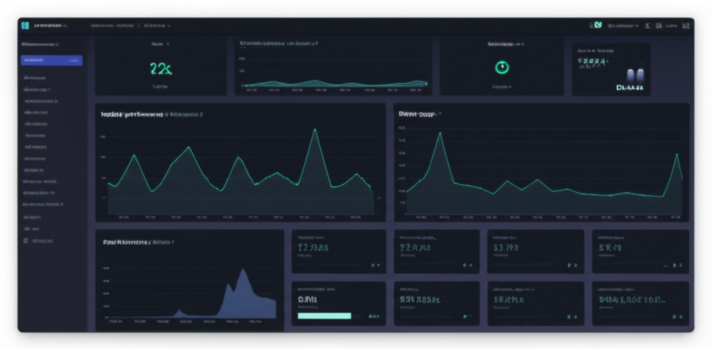Image resolution: width=712 pixels, height=349 pixels.
Task: Select the highlighted blue sidebar menu item
Action: [x=52, y=60]
